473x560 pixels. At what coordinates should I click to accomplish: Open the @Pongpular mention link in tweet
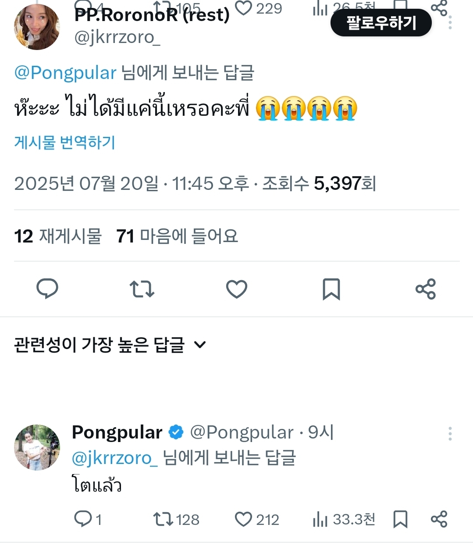65,73
